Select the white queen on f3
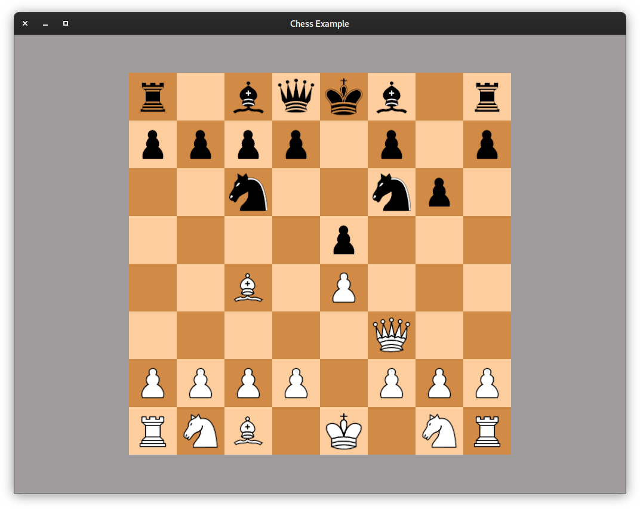Image resolution: width=640 pixels, height=509 pixels. point(392,335)
